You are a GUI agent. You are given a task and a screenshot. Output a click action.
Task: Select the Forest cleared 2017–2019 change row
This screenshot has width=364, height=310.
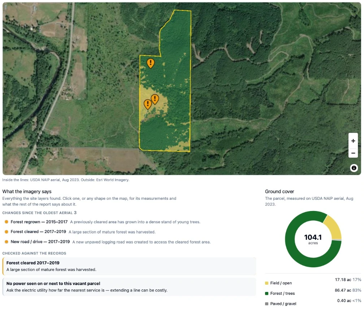point(80,232)
